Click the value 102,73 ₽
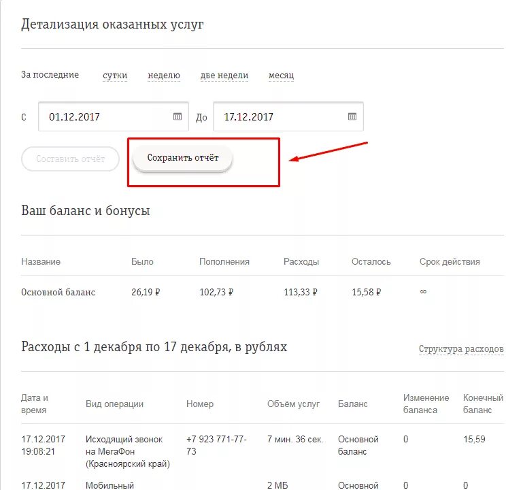Screen dimensions: 506x490 [216, 293]
